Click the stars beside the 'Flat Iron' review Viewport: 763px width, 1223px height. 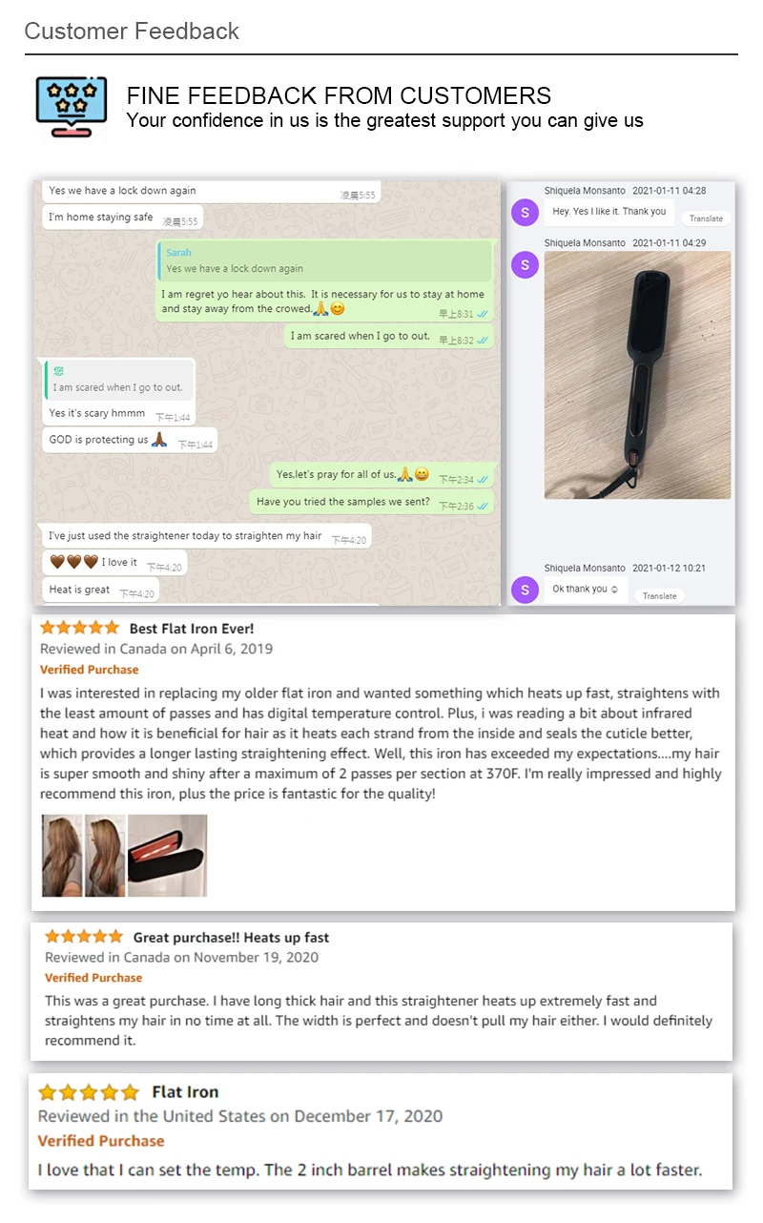coord(89,1092)
